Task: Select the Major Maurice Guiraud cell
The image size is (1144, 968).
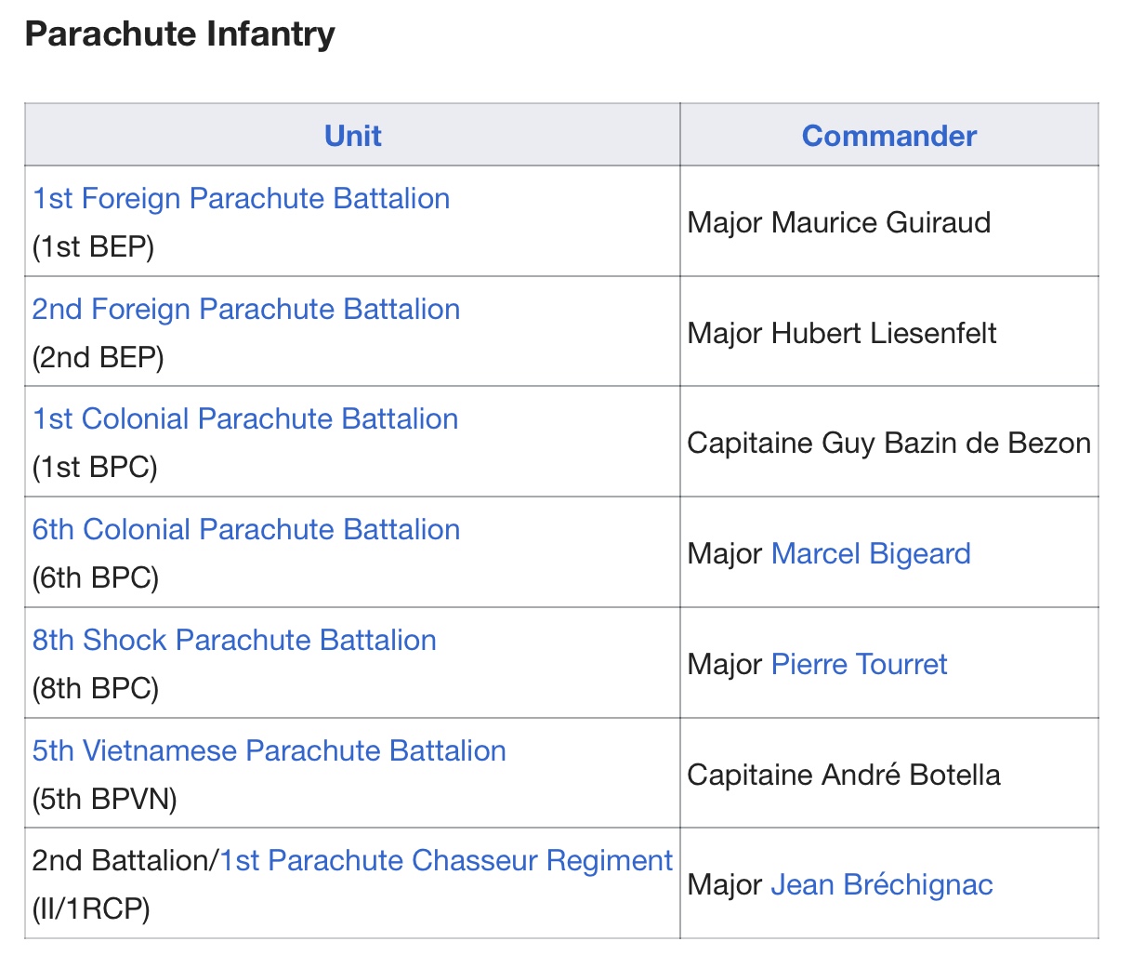Action: pyautogui.click(x=889, y=222)
